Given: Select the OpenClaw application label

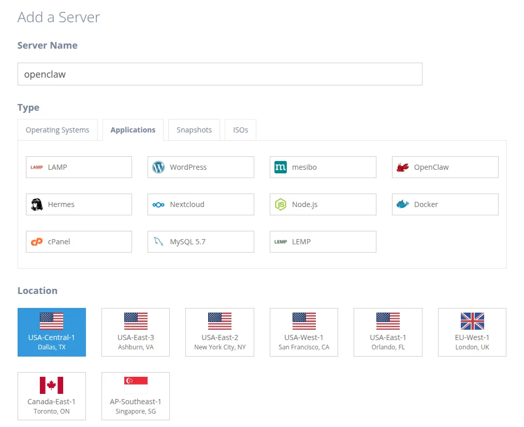Looking at the screenshot, I should tap(431, 167).
